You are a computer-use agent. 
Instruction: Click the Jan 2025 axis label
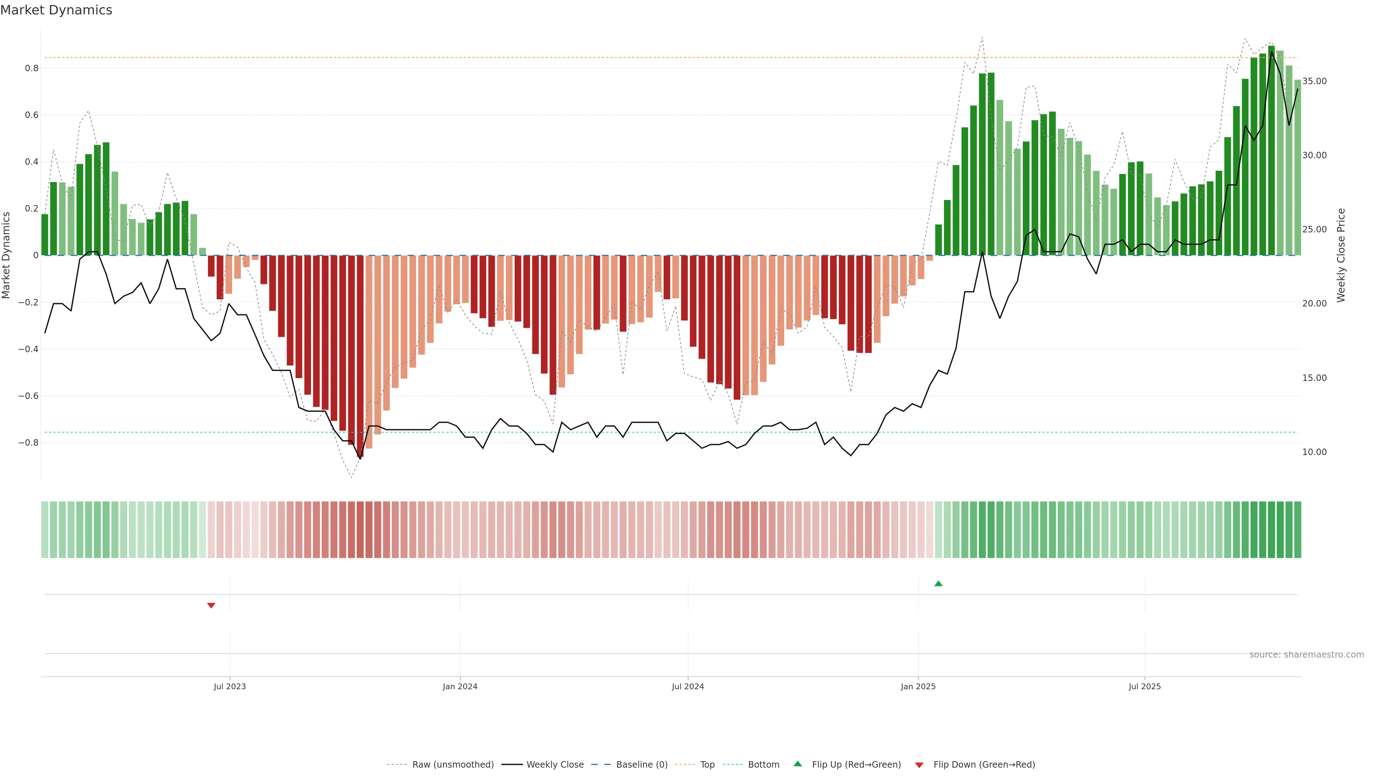[918, 686]
